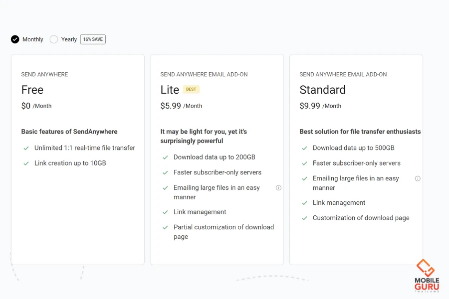
Task: Click the info icon in Lite plan
Action: [x=278, y=188]
